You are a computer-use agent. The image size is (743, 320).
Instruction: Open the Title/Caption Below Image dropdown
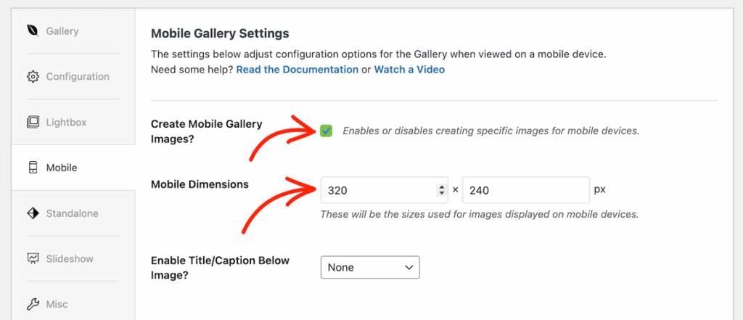click(x=370, y=268)
